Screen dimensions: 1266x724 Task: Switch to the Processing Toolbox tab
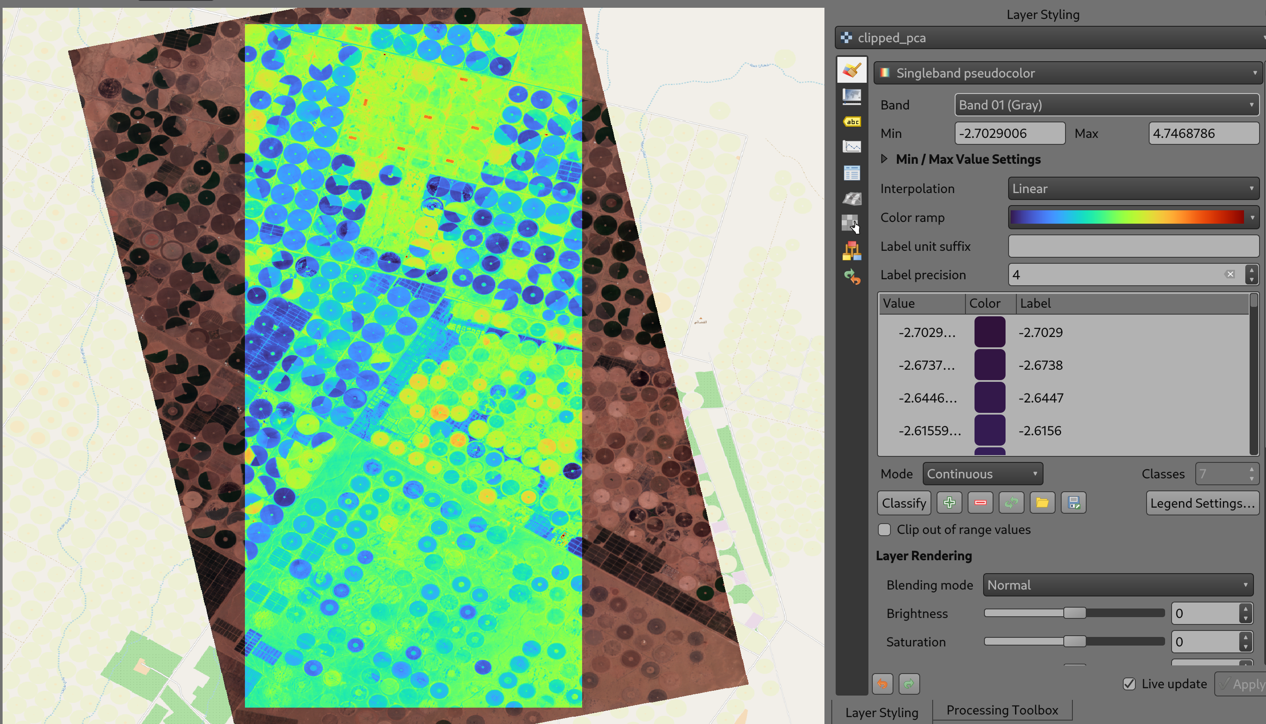tap(1002, 710)
